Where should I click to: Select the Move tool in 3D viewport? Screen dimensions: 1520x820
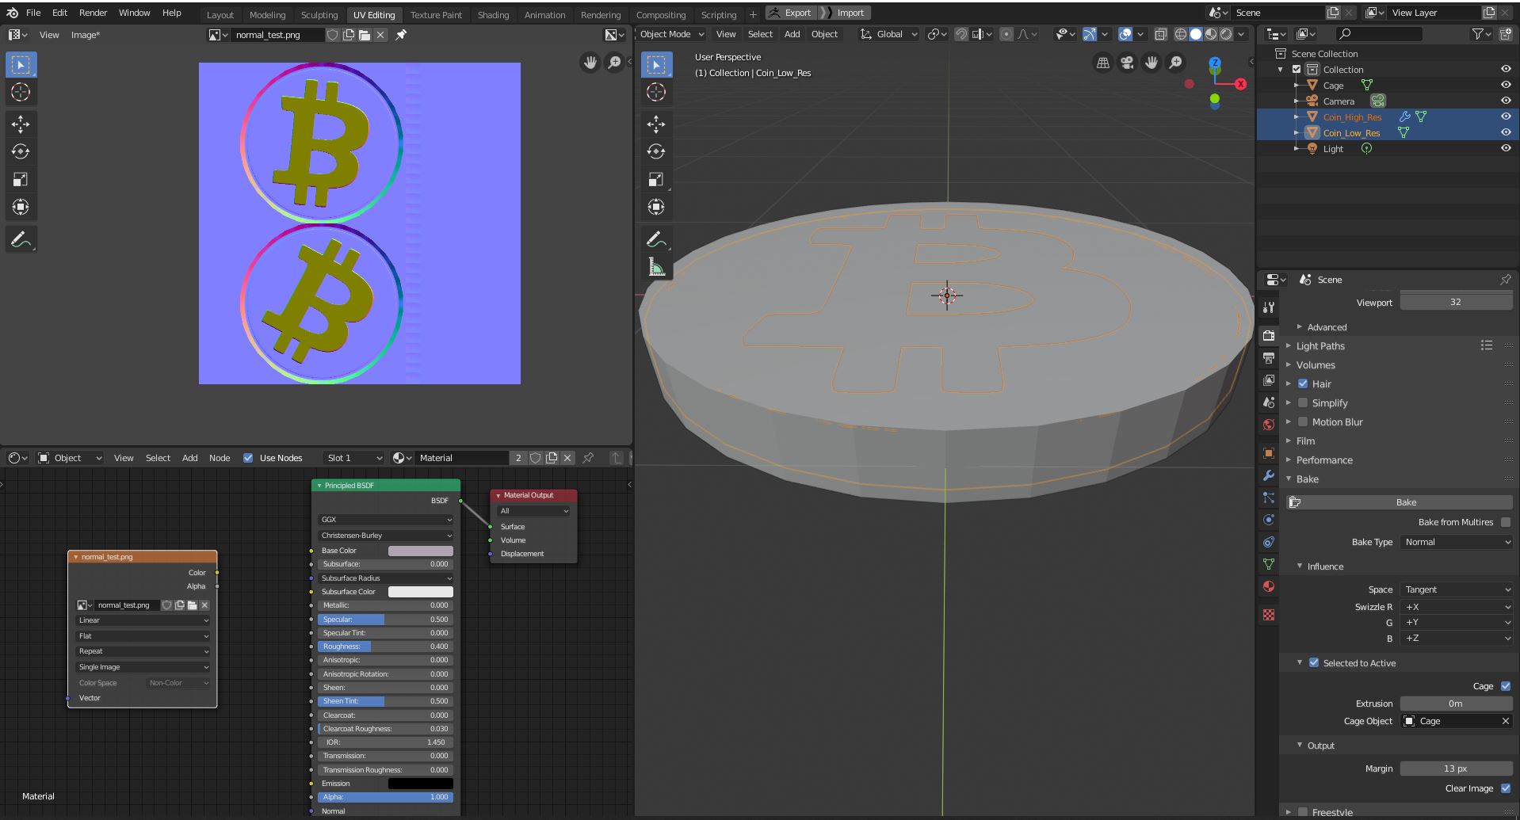[656, 124]
